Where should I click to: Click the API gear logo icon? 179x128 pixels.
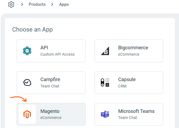tap(27, 51)
